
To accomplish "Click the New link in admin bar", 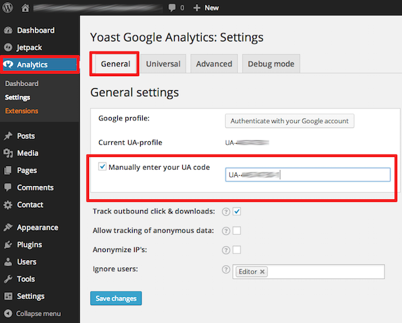I will click(x=212, y=7).
